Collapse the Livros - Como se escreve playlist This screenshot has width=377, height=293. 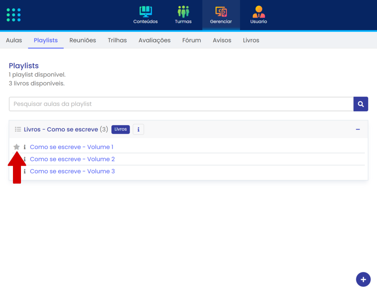click(x=358, y=129)
